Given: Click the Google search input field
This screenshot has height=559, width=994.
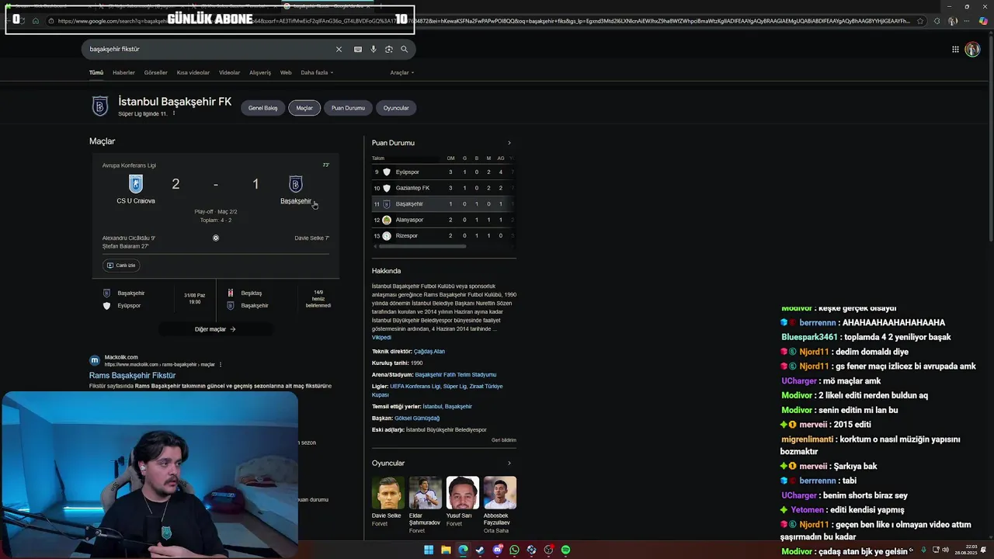Looking at the screenshot, I should tap(210, 49).
